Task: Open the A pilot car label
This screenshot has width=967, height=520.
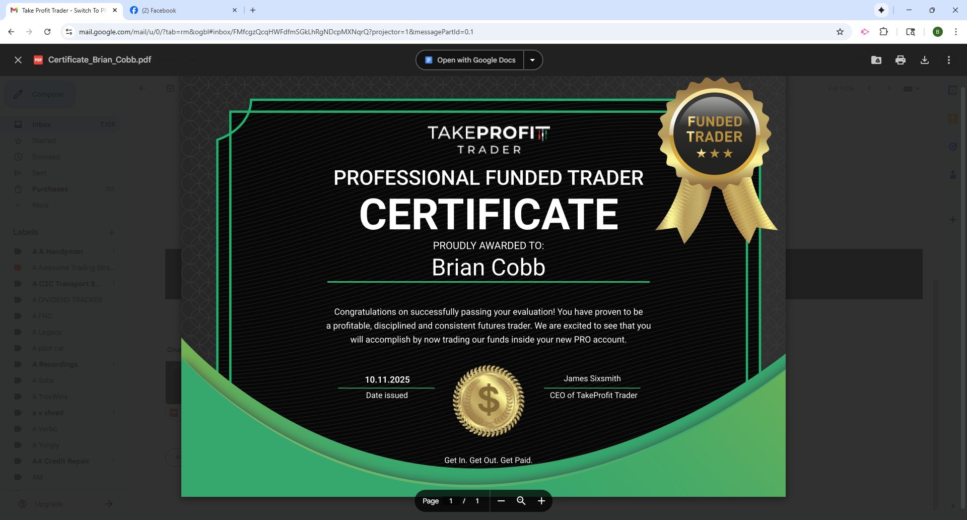Action: 60,348
